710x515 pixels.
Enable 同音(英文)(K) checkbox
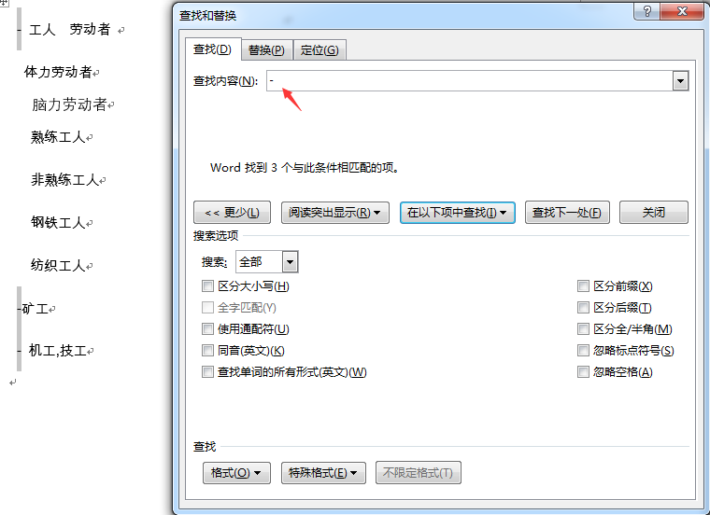pyautogui.click(x=207, y=351)
